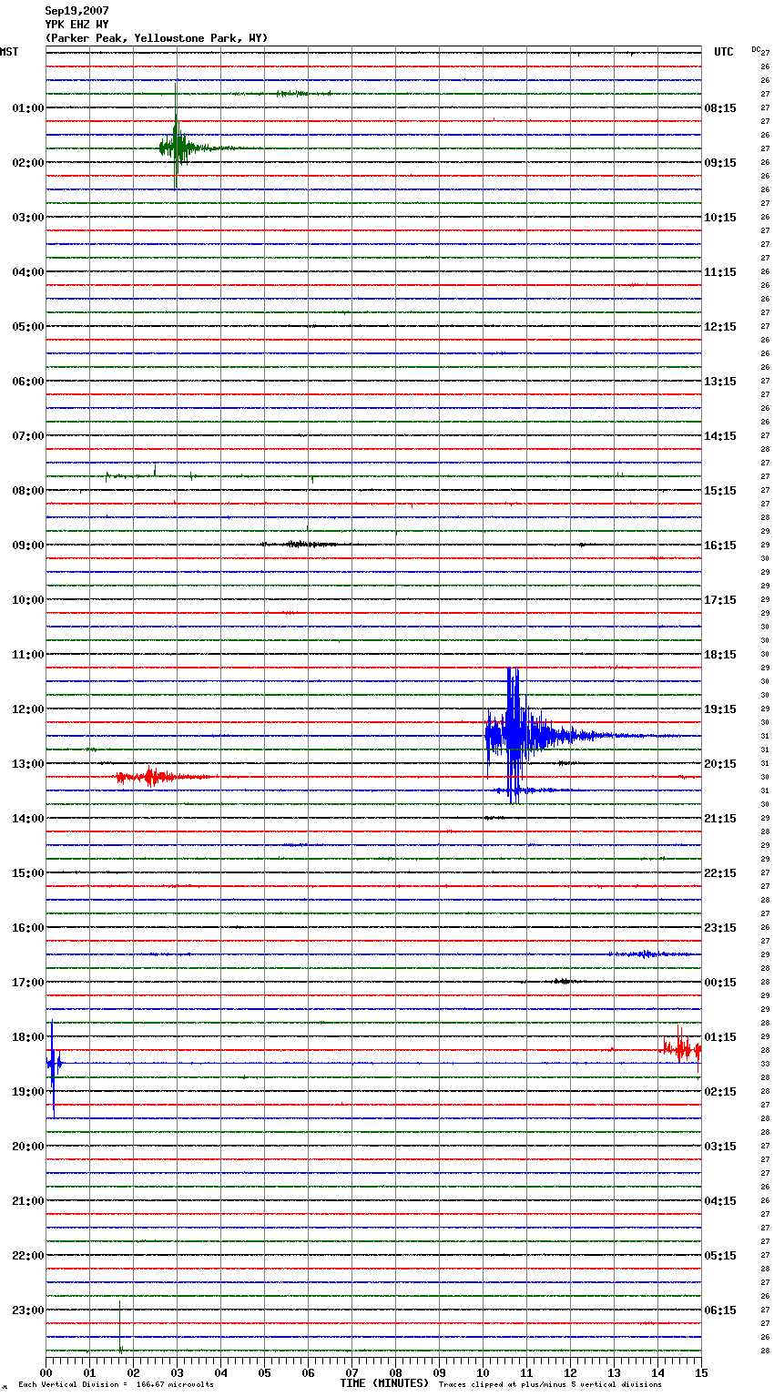The height and width of the screenshot is (1397, 774).
Task: Click the 00:15 UTC time label
Action: [720, 983]
